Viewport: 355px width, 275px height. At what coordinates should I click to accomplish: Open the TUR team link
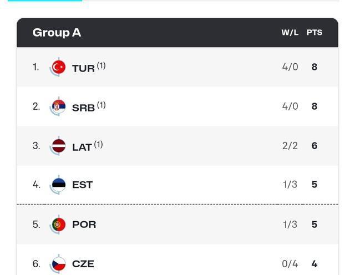tap(83, 68)
